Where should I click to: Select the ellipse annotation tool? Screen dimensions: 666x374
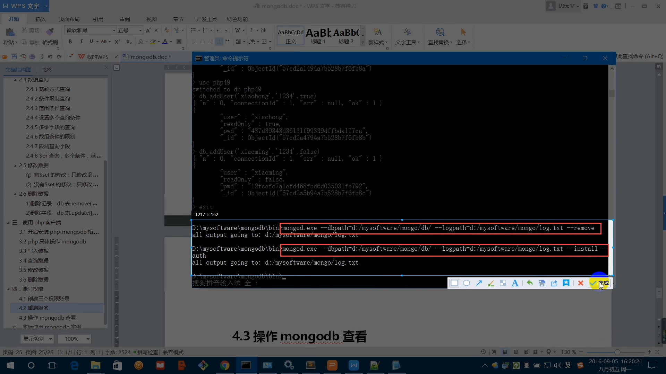pos(467,283)
